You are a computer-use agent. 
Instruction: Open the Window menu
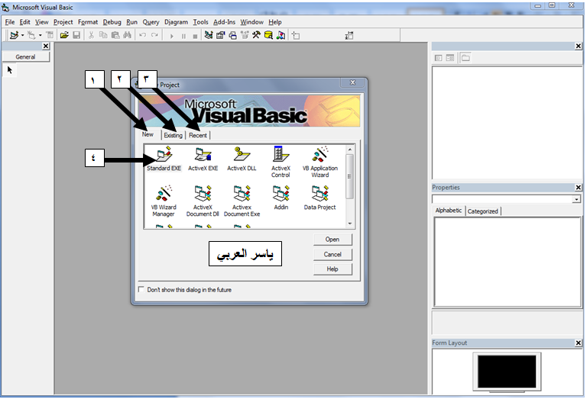251,22
